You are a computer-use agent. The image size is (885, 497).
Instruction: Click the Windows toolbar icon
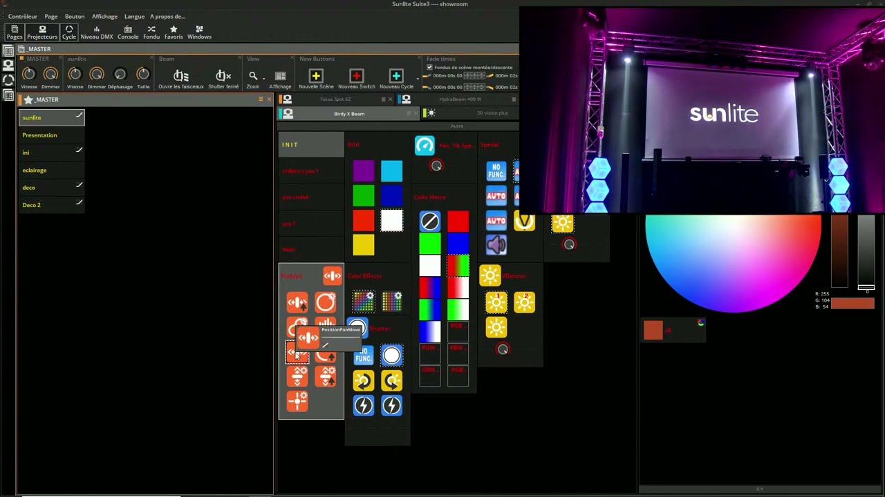[x=199, y=32]
